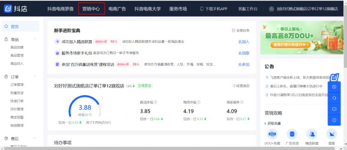Click the bottom icon in floating toolbar
This screenshot has width=347, height=150.
334,120
